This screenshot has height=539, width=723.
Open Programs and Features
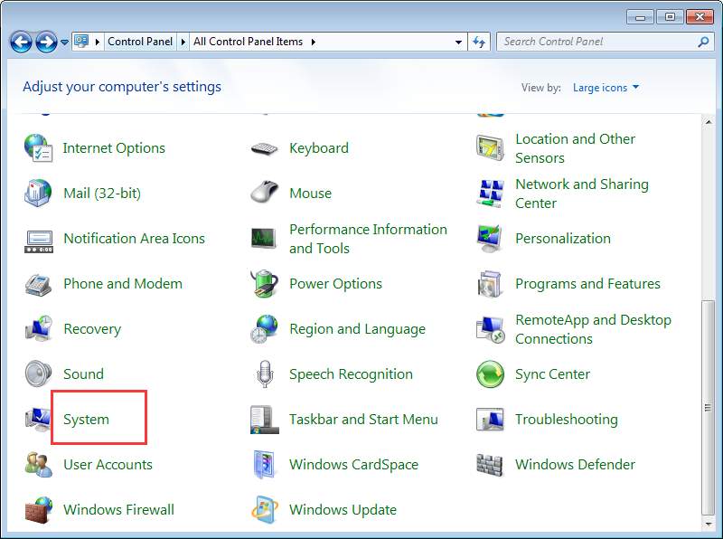(x=587, y=283)
